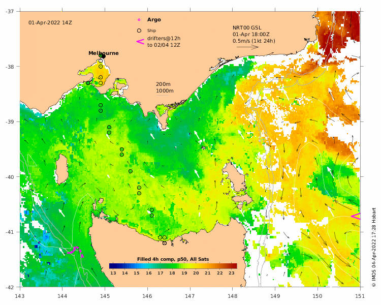Viewport: 381px width, 305px height.
Task: Click the 0.5m/s reference scale arrow
Action: click(247, 47)
